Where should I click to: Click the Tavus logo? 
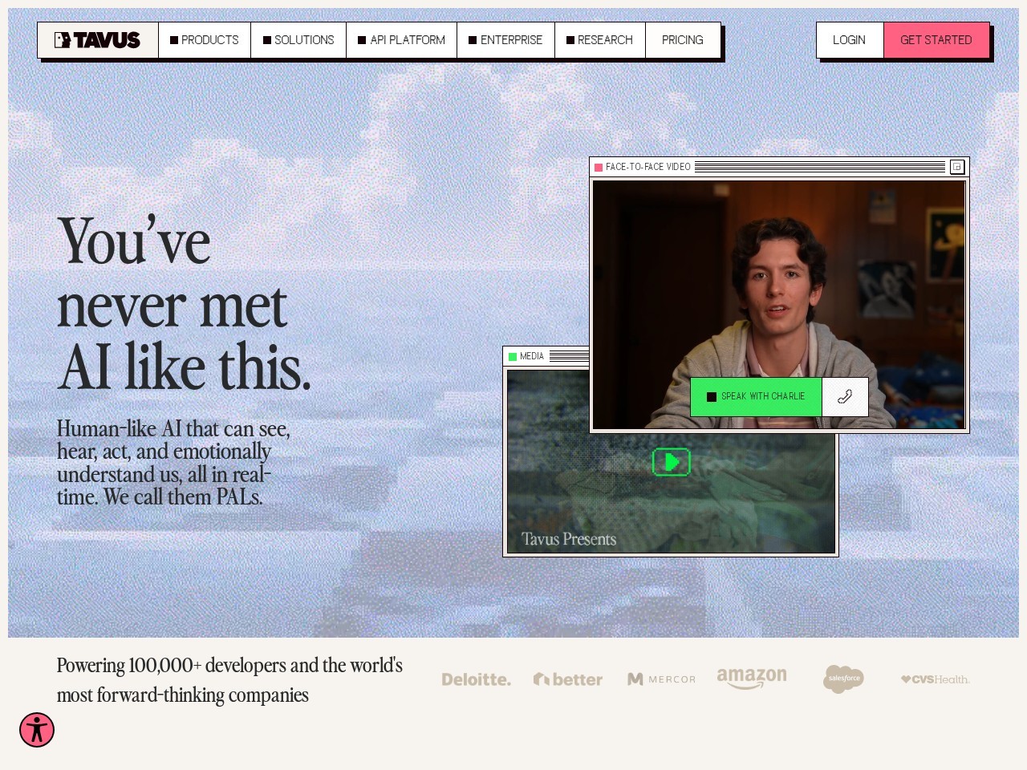point(97,40)
